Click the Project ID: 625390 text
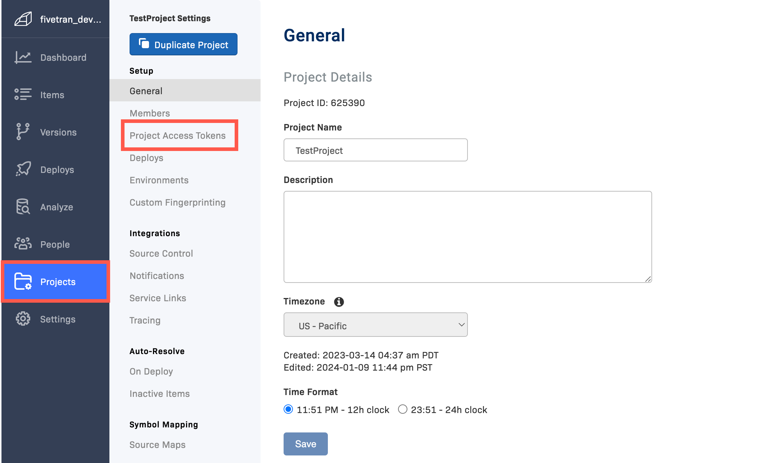The image size is (768, 463). click(x=324, y=103)
